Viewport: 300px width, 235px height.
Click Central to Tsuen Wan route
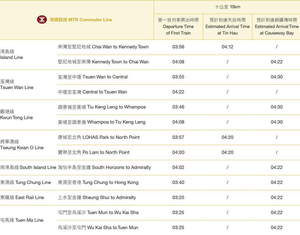92,92
